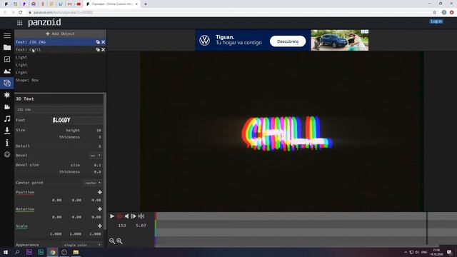Select the first Light object

[60, 57]
